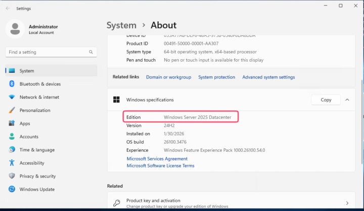
Task: Open the Windows Update icon
Action: coord(12,189)
